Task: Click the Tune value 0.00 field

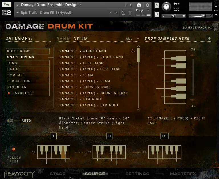Action: (176, 10)
